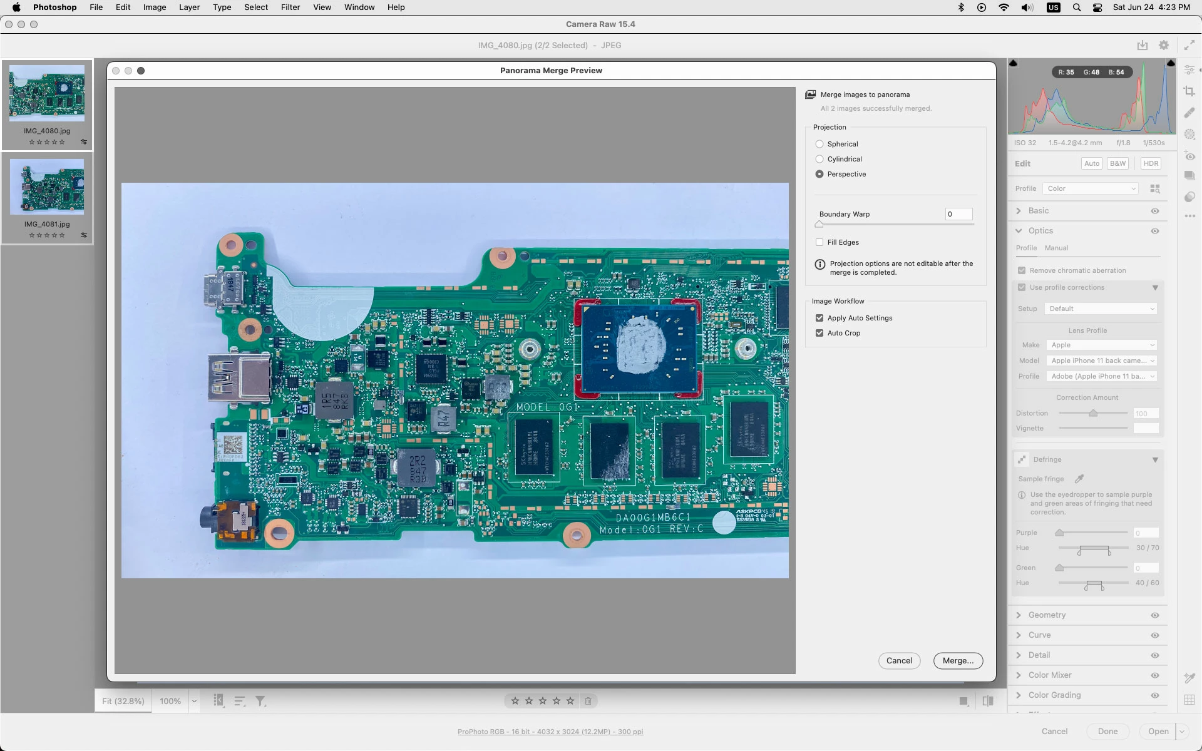1202x751 pixels.
Task: Click the filmstrip filter funnel icon
Action: pos(260,701)
